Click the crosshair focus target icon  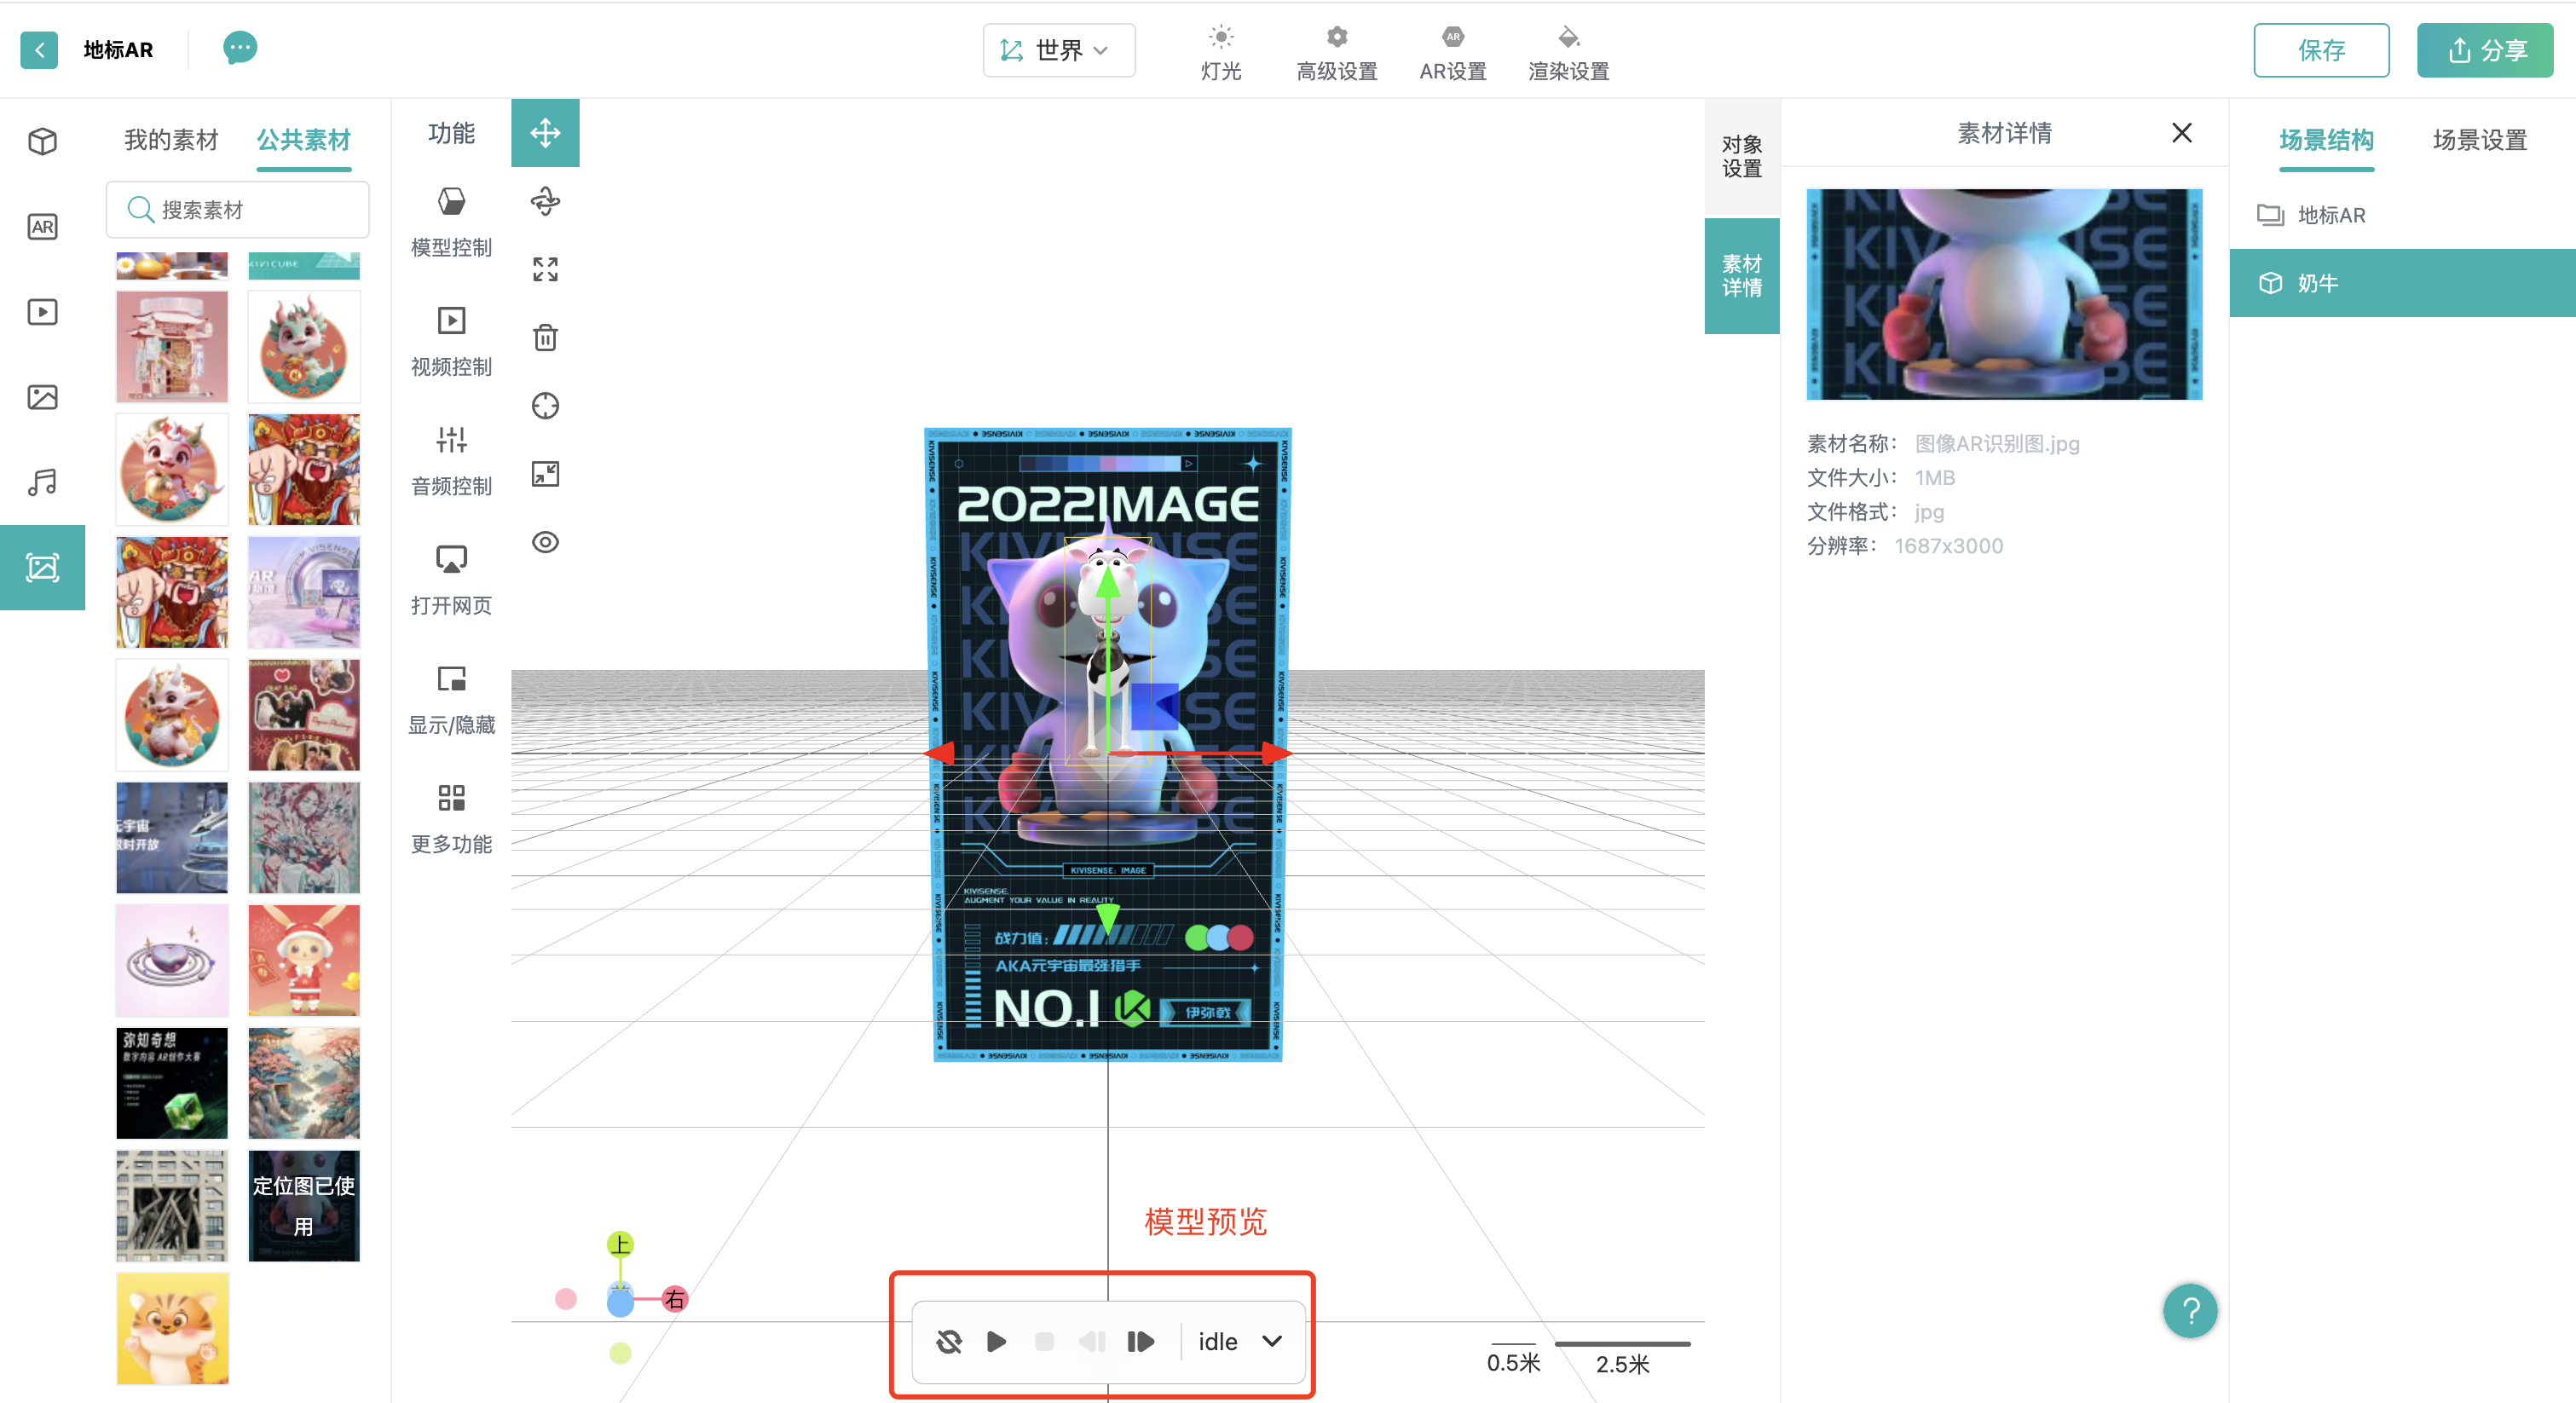545,406
